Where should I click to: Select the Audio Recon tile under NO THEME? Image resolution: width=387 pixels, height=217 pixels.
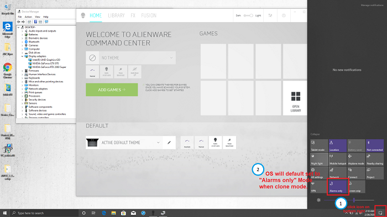134,72
